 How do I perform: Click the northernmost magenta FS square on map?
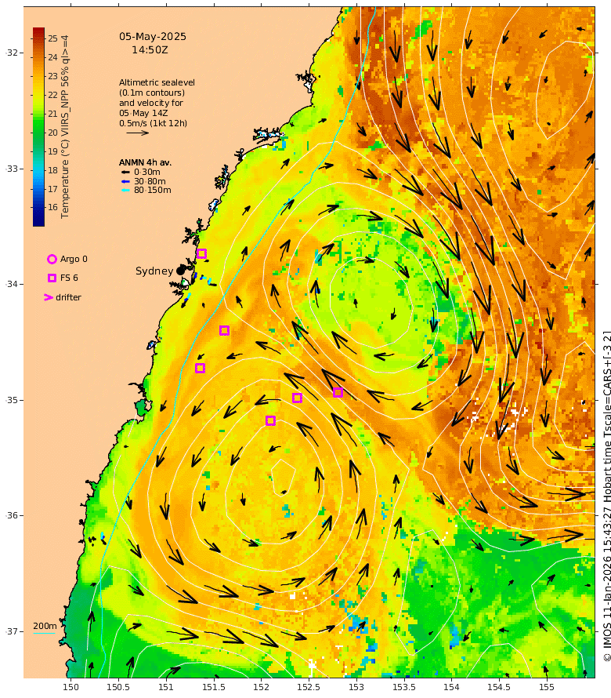coord(201,254)
